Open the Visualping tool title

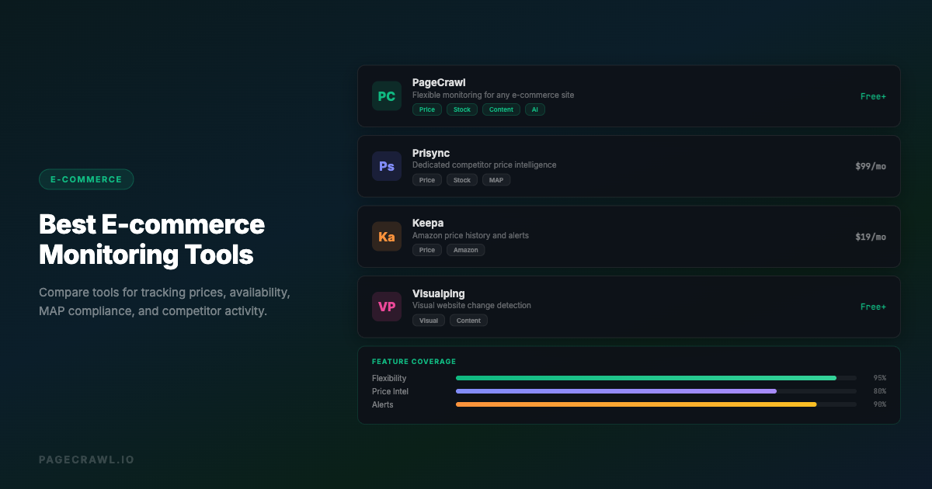point(438,293)
